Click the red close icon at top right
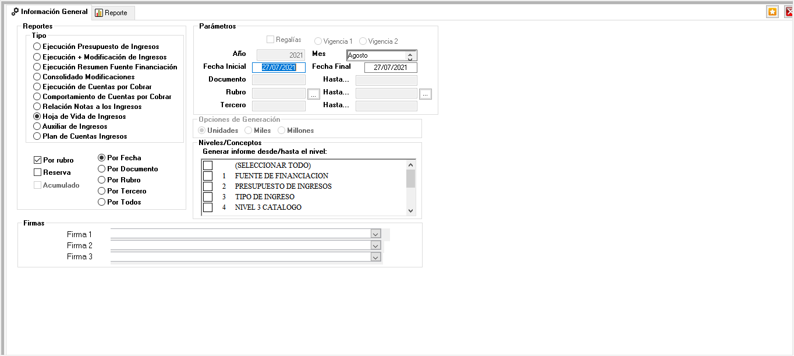Screen dimensions: 794x356 pyautogui.click(x=789, y=12)
